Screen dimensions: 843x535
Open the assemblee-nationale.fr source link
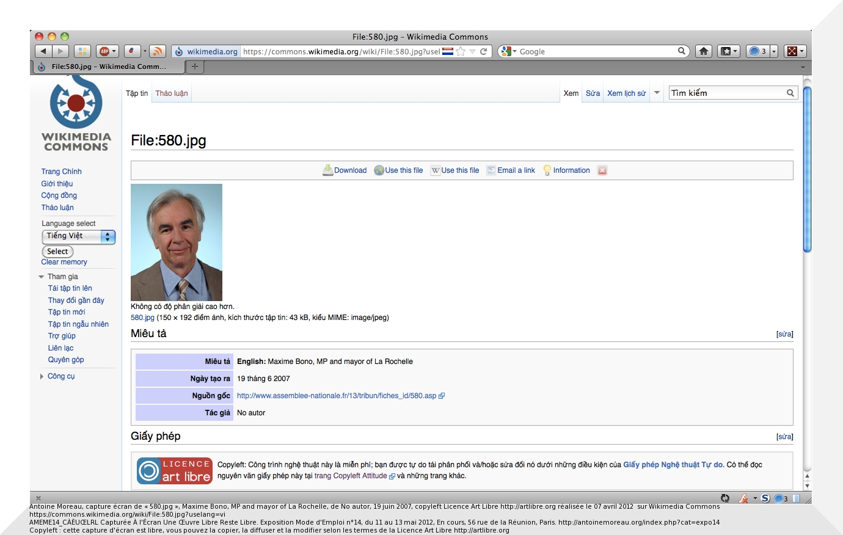pyautogui.click(x=337, y=396)
